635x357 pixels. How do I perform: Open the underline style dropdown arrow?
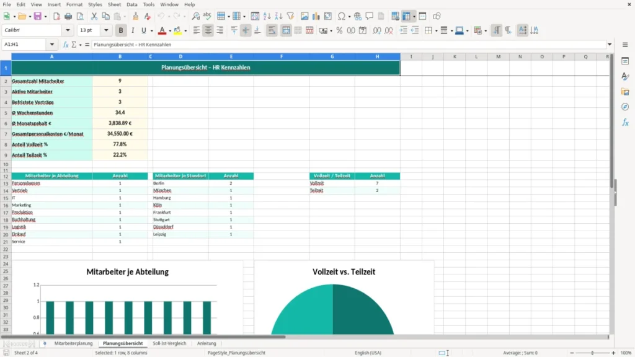pos(151,31)
